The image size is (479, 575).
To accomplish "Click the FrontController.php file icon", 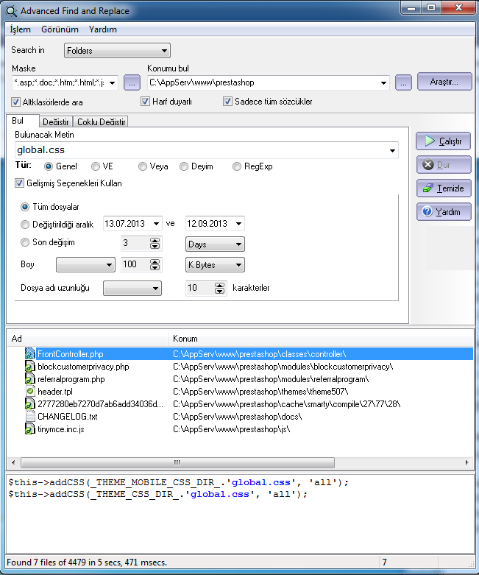I will point(29,354).
